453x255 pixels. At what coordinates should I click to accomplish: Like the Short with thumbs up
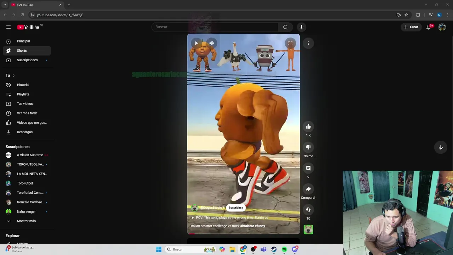pyautogui.click(x=308, y=126)
